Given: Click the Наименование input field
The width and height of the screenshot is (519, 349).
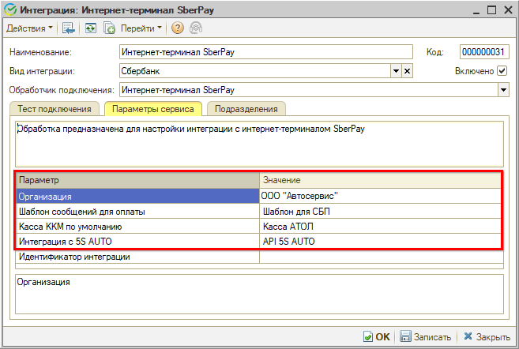Looking at the screenshot, I should (x=265, y=52).
